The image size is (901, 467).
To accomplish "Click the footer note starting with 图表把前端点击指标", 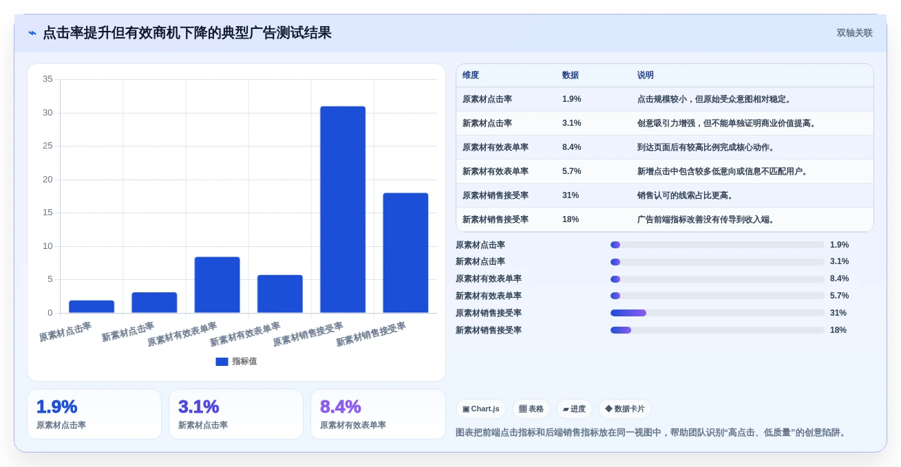I will (652, 433).
